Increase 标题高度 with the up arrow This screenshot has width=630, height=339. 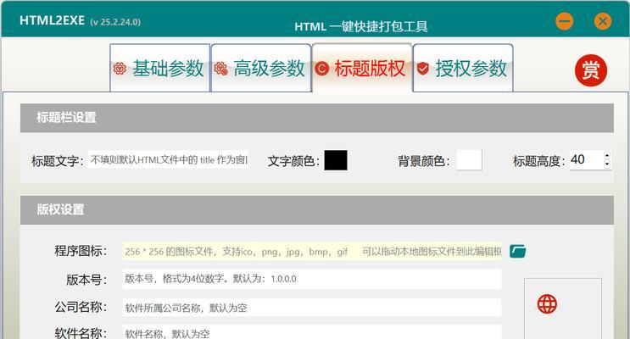(607, 155)
